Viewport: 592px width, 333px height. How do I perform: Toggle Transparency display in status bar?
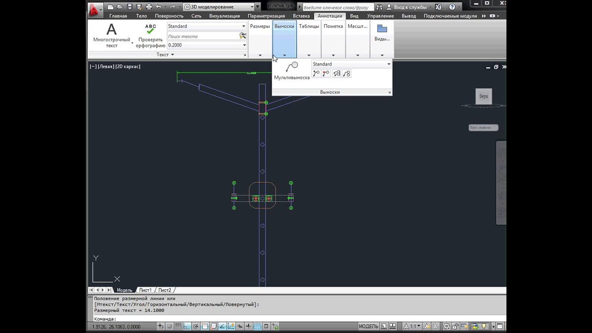pyautogui.click(x=257, y=327)
